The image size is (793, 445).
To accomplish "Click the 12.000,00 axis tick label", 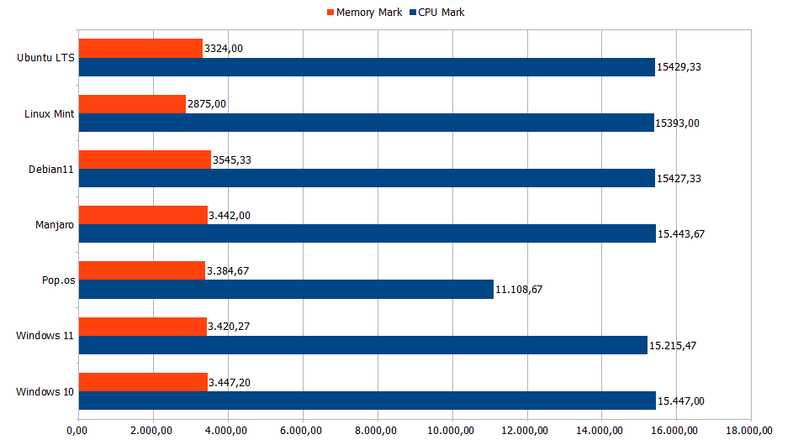I will click(x=525, y=431).
